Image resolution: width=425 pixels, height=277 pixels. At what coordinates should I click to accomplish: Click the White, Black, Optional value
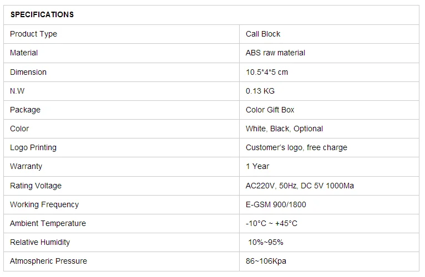(x=284, y=129)
